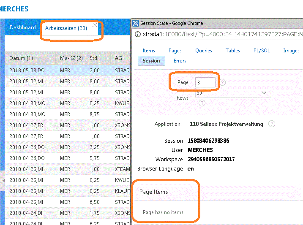Click the Ma-KZ (2) column header
The width and height of the screenshot is (303, 225).
coord(71,58)
